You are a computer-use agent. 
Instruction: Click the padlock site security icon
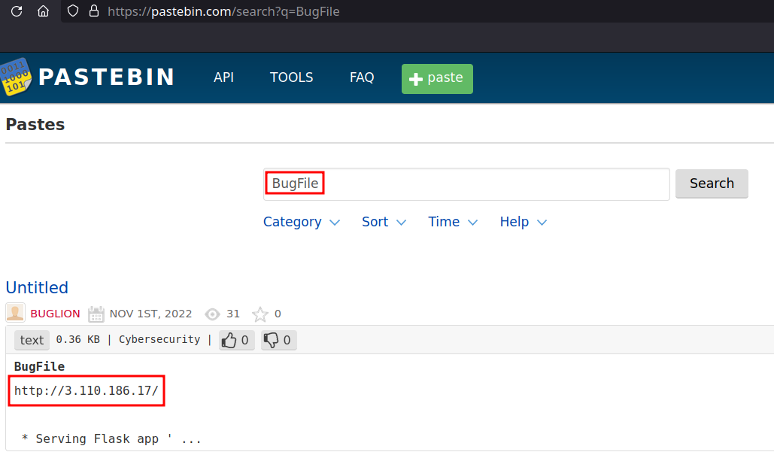tap(93, 11)
